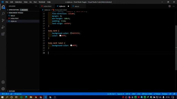The image size is (177, 99).
Task: Switch to the index.html editor tab
Action: coord(47,6)
